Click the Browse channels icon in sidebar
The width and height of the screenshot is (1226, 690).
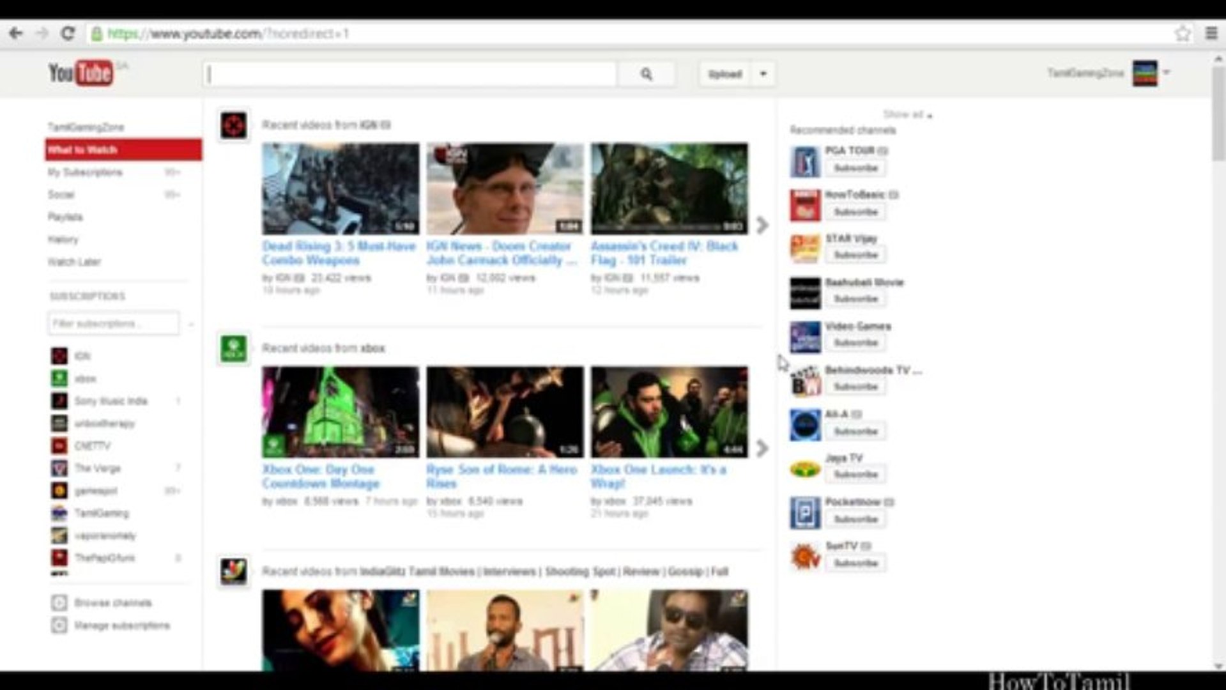tap(59, 602)
